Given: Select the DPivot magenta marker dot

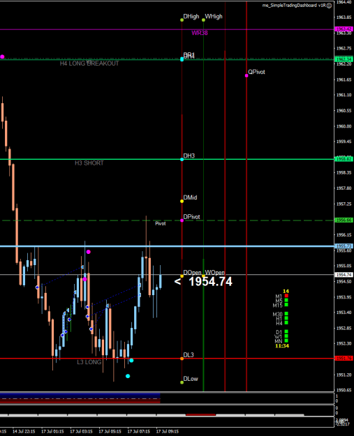Looking at the screenshot, I should tap(182, 220).
